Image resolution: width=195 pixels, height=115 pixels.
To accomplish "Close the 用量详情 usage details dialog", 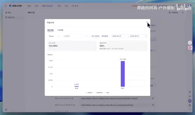I will [147, 22].
